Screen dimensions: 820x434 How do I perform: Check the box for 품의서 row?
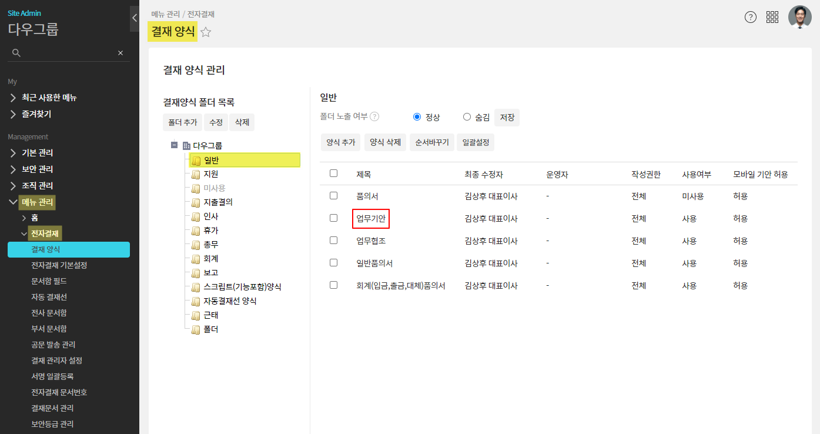pos(334,195)
